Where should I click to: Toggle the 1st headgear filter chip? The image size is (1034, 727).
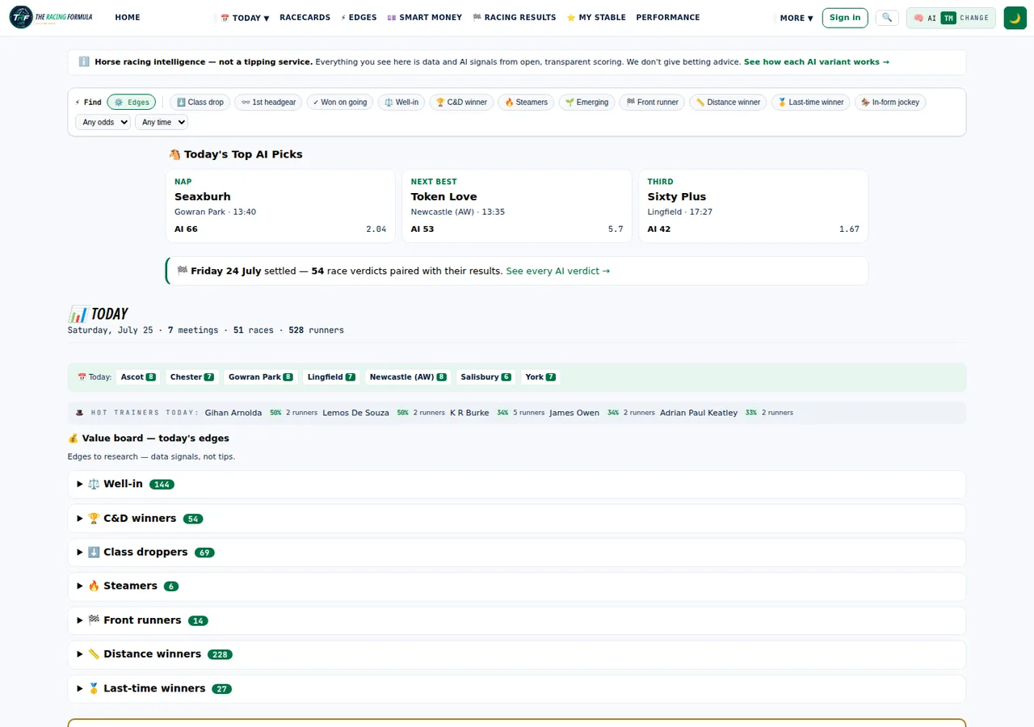click(268, 102)
